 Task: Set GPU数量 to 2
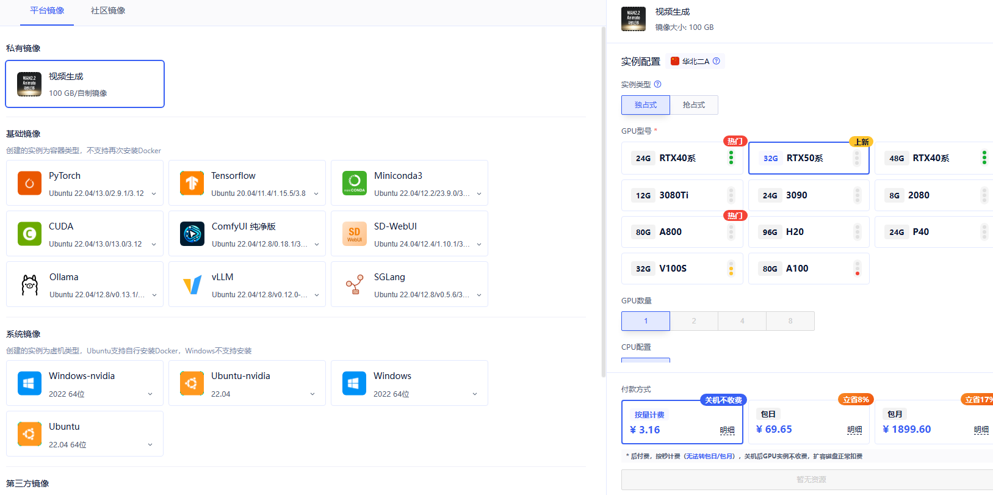(x=693, y=321)
